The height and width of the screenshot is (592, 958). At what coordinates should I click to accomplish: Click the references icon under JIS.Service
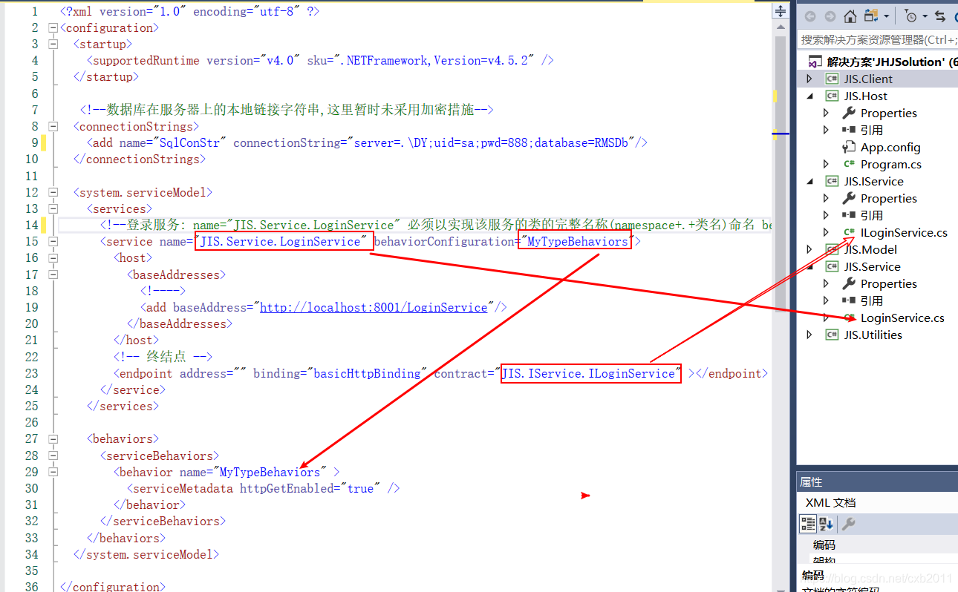point(849,300)
